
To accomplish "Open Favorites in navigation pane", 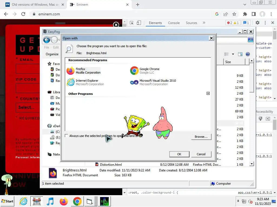I will tap(54, 64).
